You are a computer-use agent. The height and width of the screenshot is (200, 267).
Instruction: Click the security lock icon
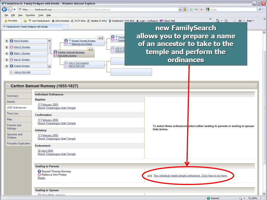[x=185, y=9]
